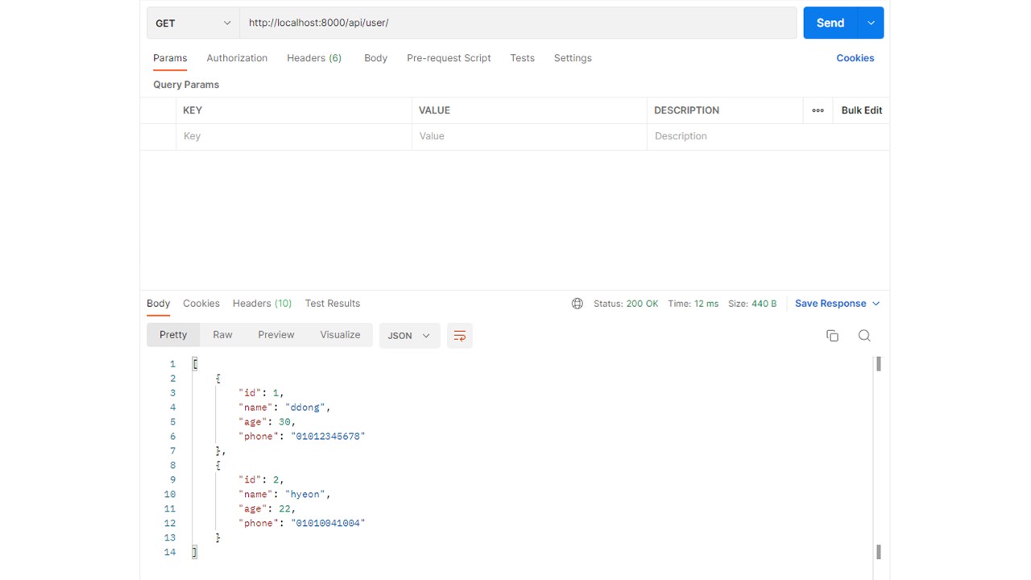
Task: Click the Send button
Action: point(830,23)
